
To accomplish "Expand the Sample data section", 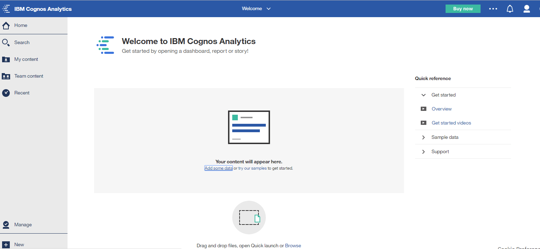I will click(424, 137).
